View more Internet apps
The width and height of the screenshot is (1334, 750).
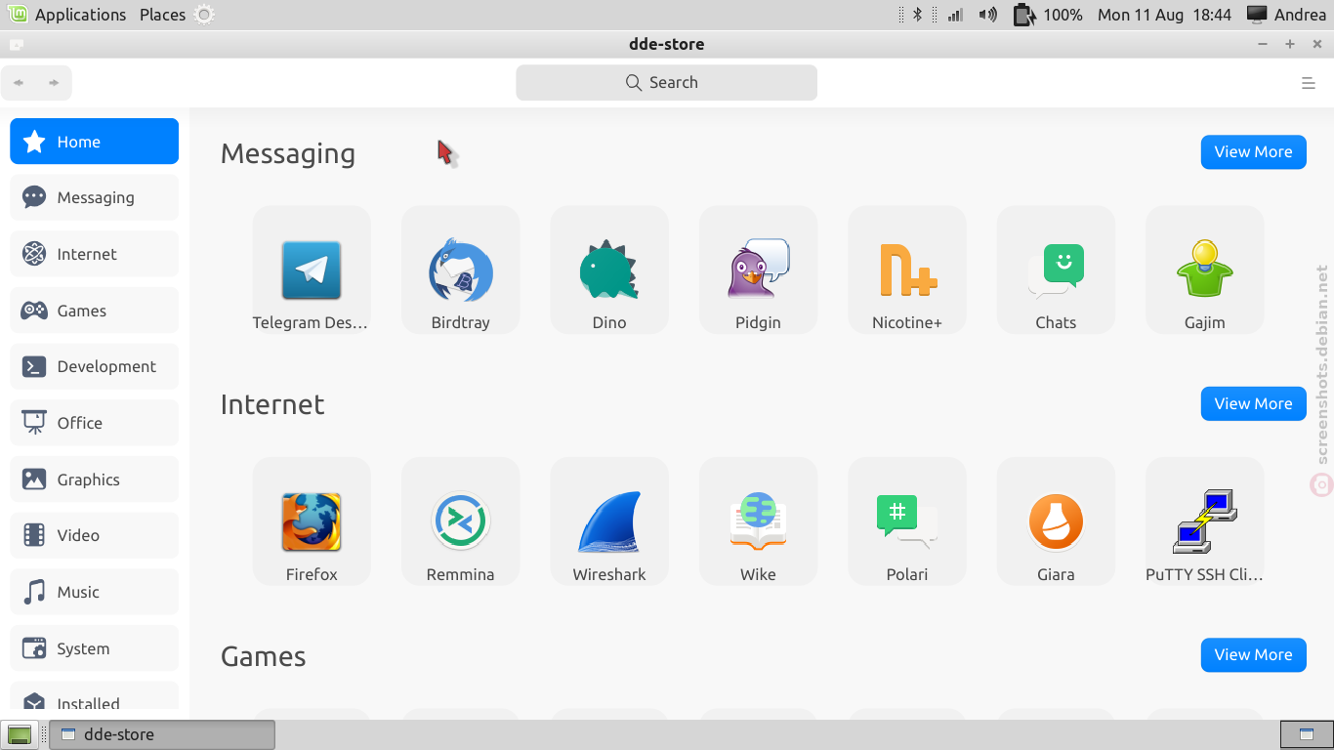pyautogui.click(x=1253, y=403)
